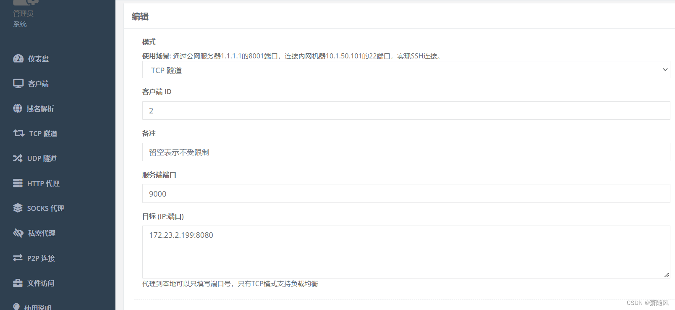Image resolution: width=675 pixels, height=310 pixels.
Task: Open 私密代理 menu entry
Action: coord(42,233)
